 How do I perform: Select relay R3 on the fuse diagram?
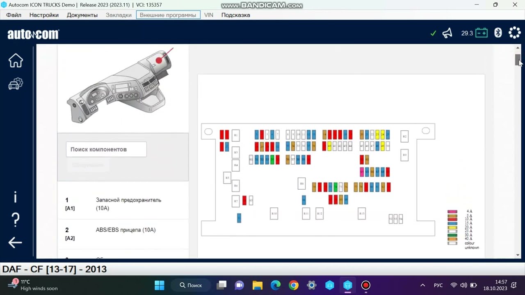236,152
